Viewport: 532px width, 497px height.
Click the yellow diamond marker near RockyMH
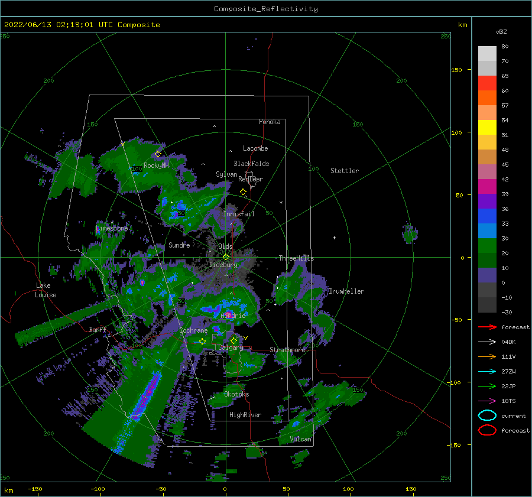pos(158,154)
